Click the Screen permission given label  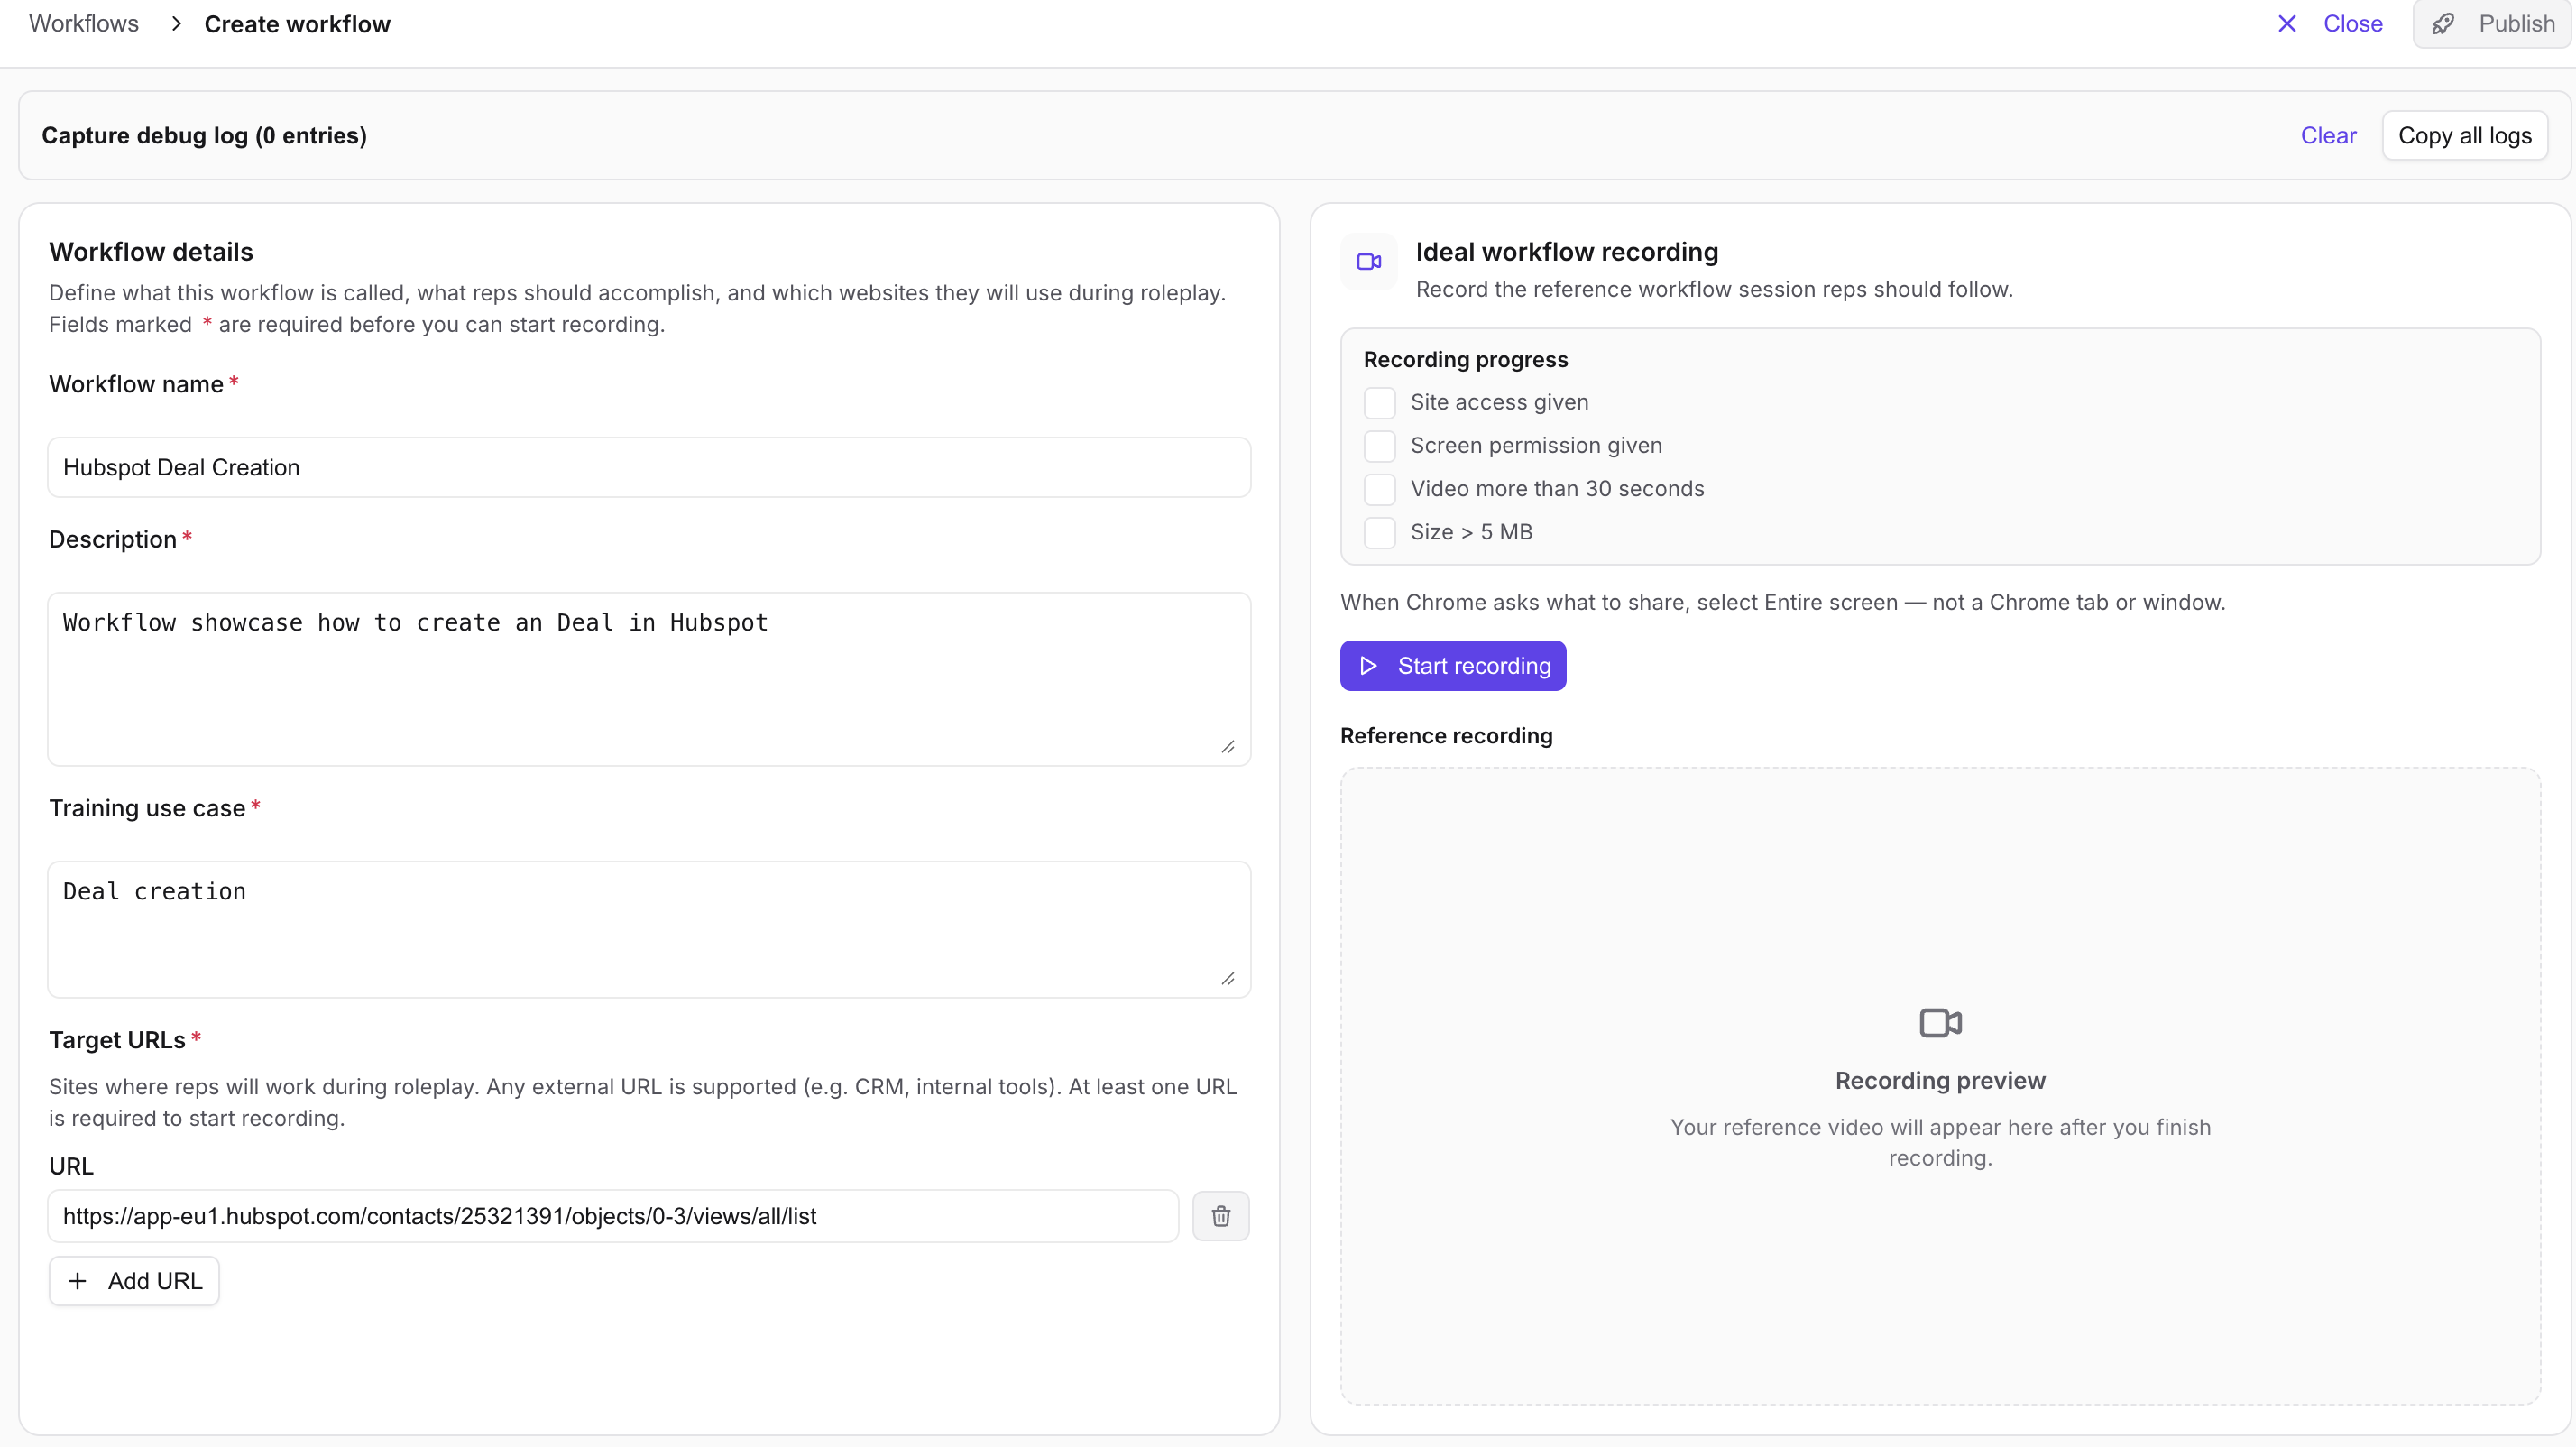click(x=1536, y=446)
